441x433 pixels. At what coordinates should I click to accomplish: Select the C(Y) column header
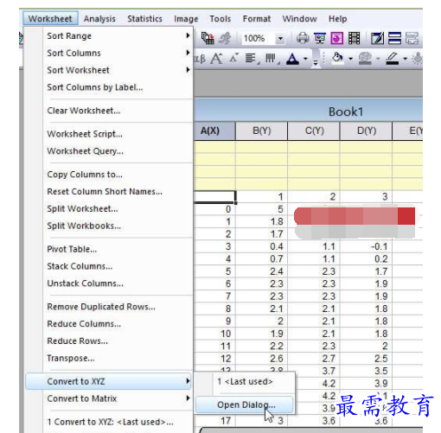click(314, 131)
